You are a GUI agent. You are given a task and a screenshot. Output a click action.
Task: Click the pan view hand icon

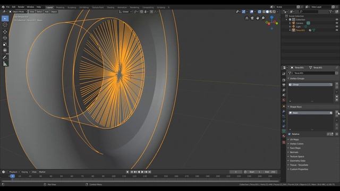(x=258, y=18)
